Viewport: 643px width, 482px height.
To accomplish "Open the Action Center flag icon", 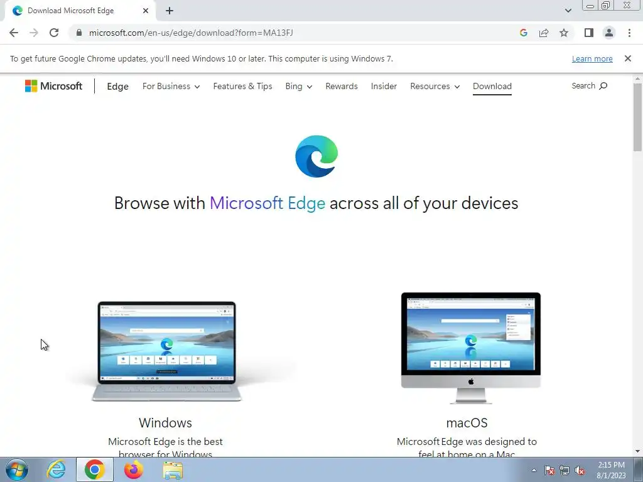I will click(549, 470).
